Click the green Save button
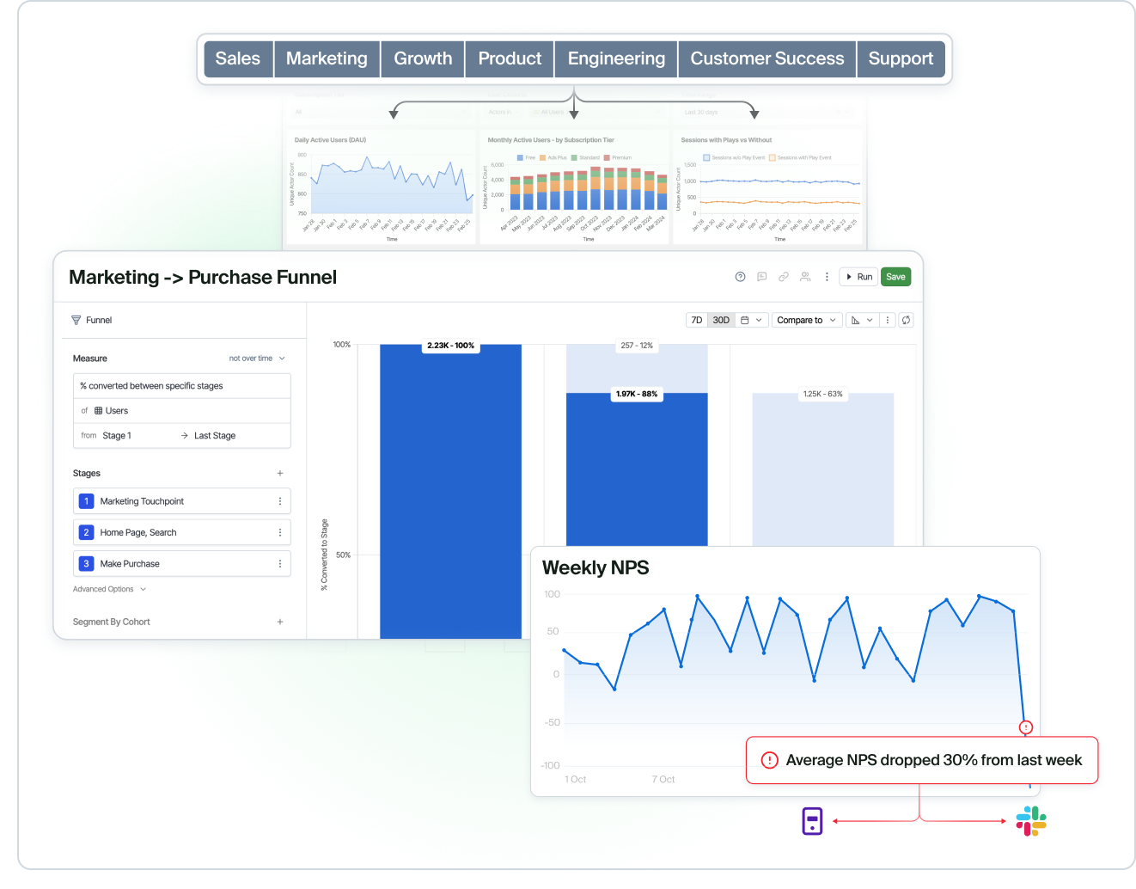Screen dimensions: 1136x889 (895, 277)
